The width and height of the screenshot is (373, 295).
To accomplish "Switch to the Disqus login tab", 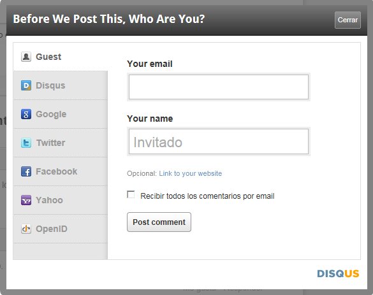I will 61,85.
